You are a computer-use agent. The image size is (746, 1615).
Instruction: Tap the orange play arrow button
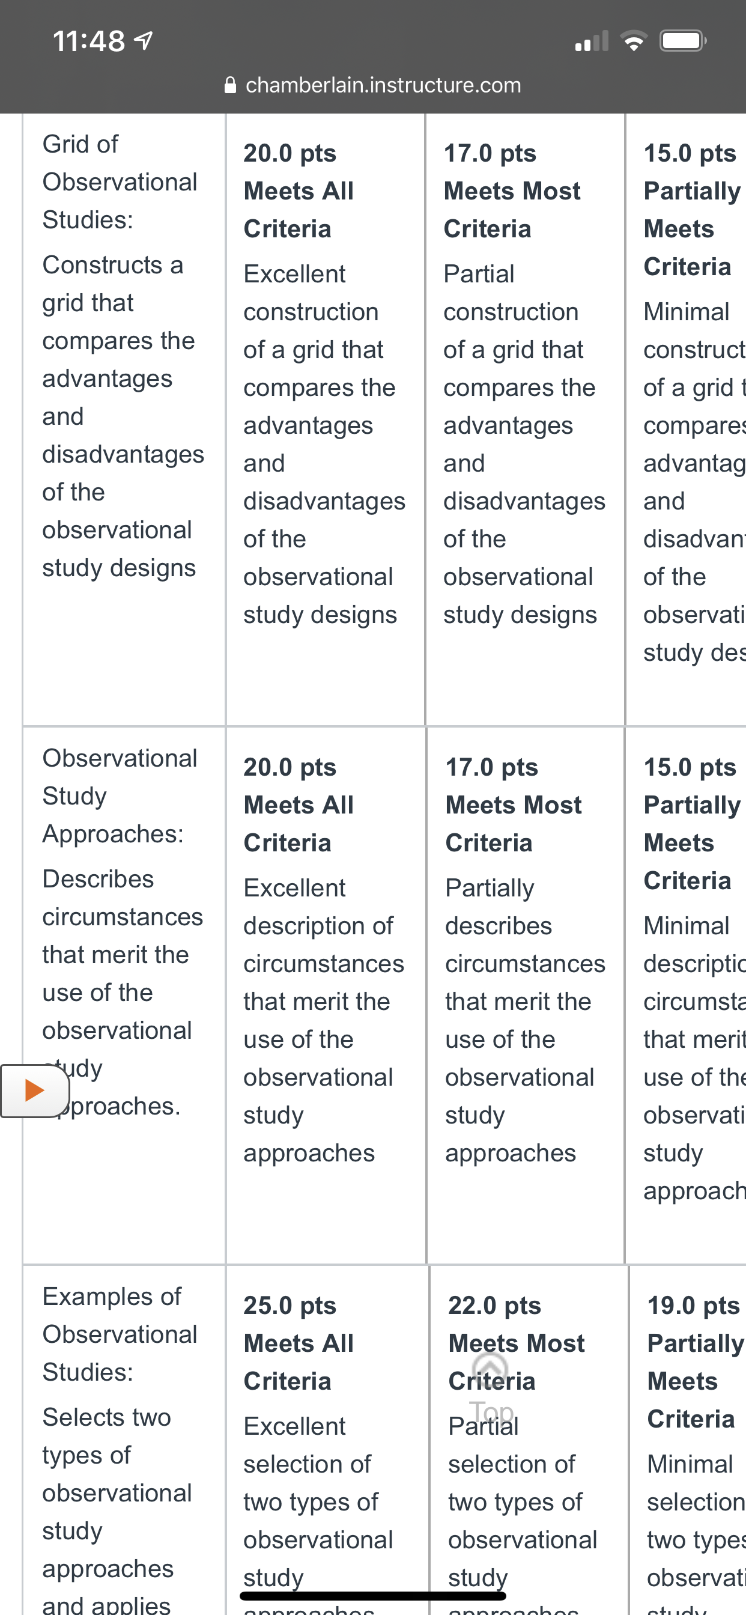tap(34, 1090)
